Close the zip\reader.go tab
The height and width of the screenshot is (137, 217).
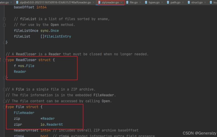(x=122, y=2)
